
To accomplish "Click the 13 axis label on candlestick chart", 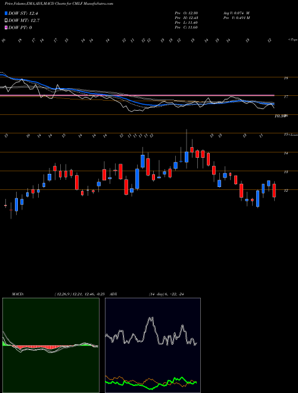I will 285,172.
